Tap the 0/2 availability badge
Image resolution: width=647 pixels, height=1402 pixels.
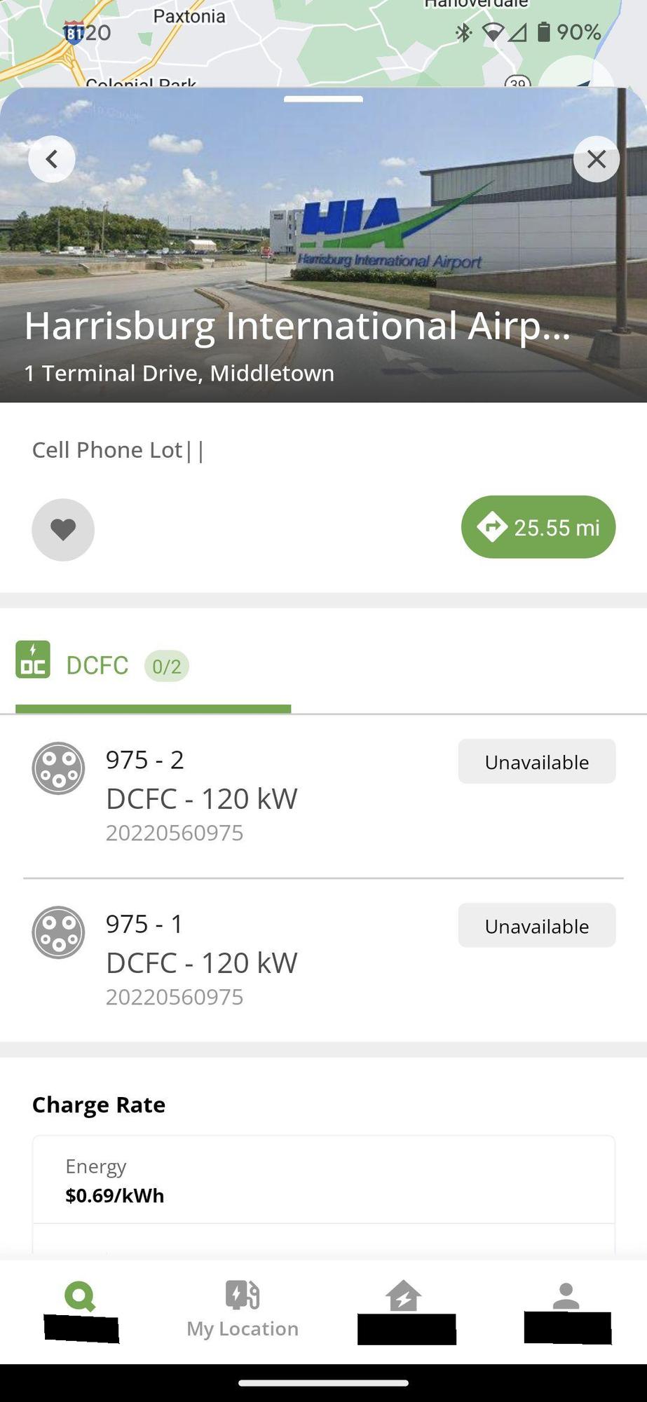[x=167, y=666]
